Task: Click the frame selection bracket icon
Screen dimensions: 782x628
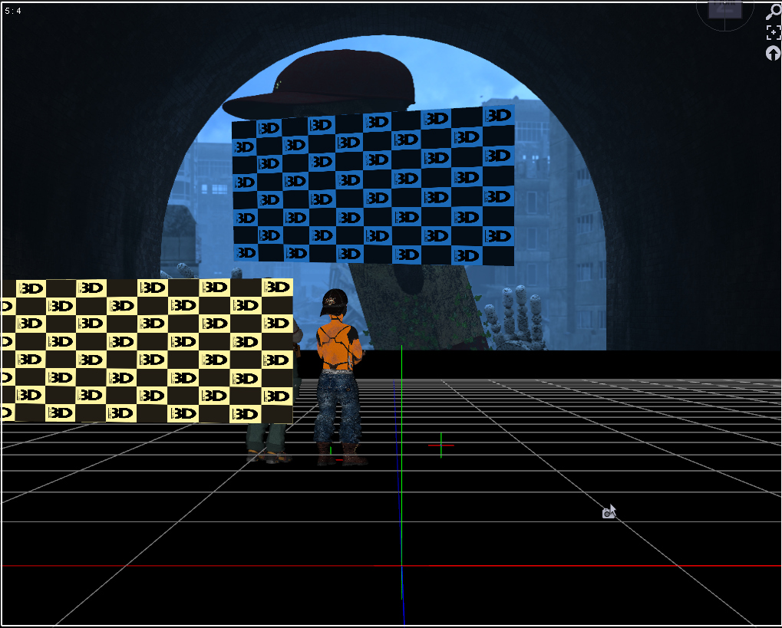Action: [774, 33]
